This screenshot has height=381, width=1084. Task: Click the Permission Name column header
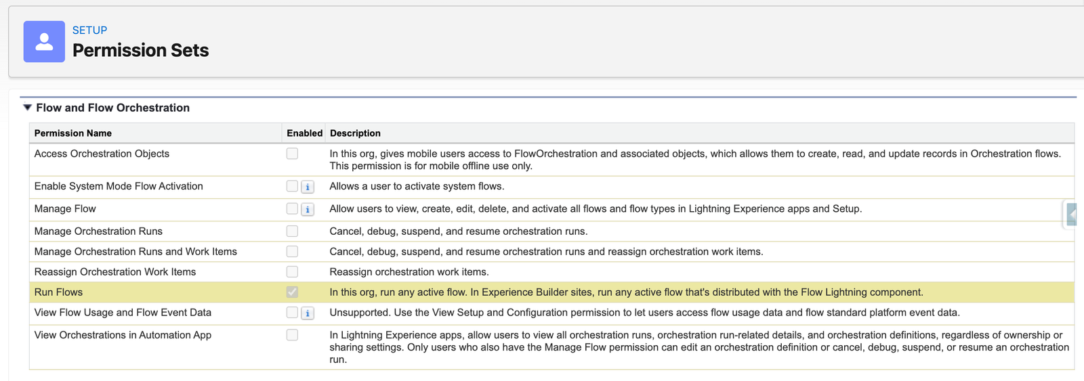point(73,133)
